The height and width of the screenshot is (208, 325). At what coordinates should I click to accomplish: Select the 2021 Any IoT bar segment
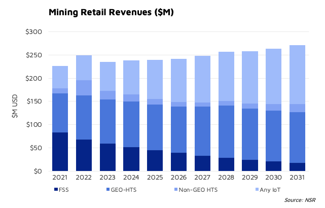[x=60, y=77]
